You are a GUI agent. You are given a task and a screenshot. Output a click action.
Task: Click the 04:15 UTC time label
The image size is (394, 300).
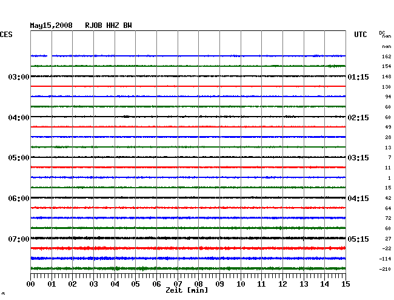358,199
